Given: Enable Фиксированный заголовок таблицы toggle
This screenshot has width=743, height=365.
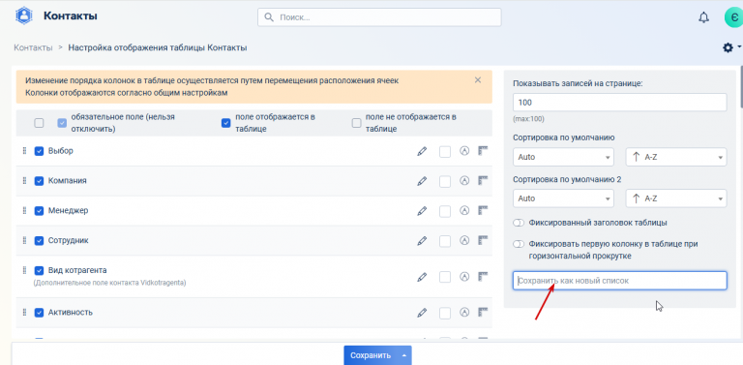Looking at the screenshot, I should (x=519, y=223).
